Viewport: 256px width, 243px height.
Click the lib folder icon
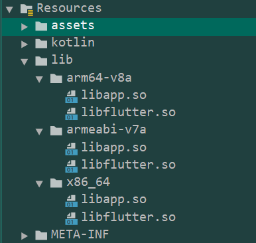41,61
